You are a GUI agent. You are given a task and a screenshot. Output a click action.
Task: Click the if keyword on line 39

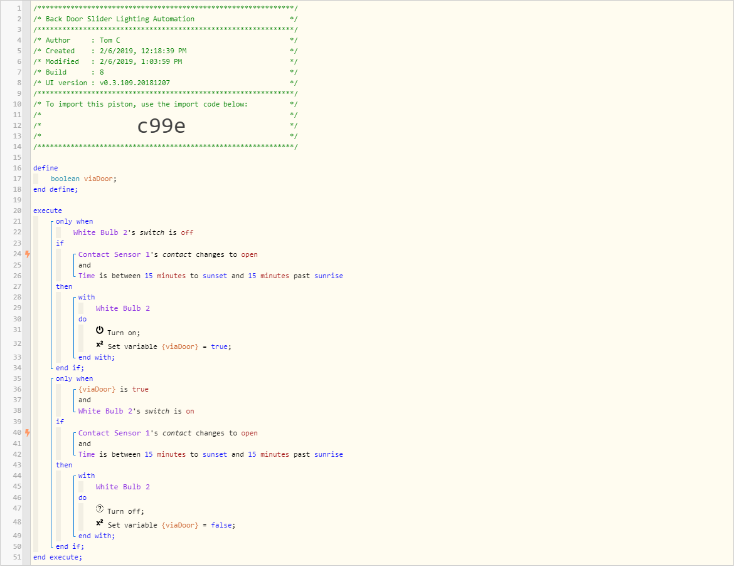pos(60,422)
